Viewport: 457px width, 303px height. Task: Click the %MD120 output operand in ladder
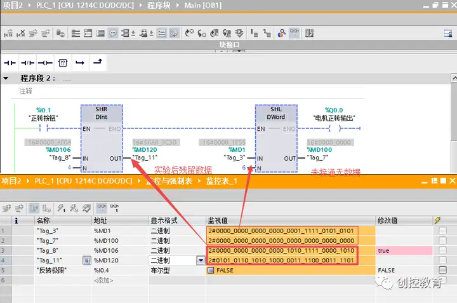145,150
